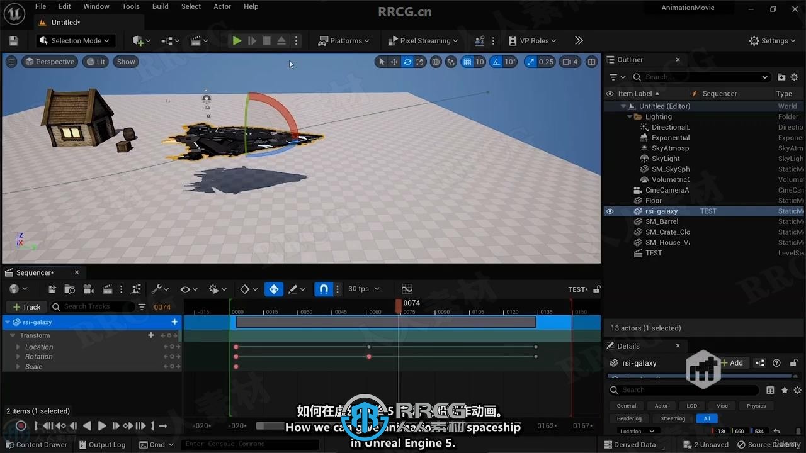806x453 pixels.
Task: Select the All filter in Details panel
Action: point(707,418)
